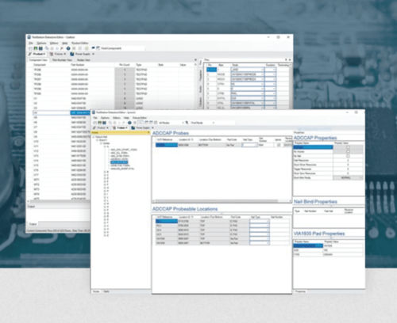Screen dimensions: 397x323
Task: Open the Help icon in back window toolbar
Action: tap(68, 48)
